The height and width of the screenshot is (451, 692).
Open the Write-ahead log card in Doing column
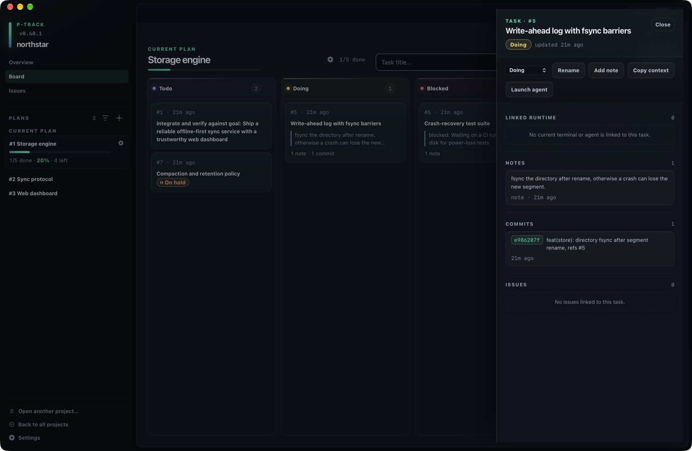click(x=345, y=133)
